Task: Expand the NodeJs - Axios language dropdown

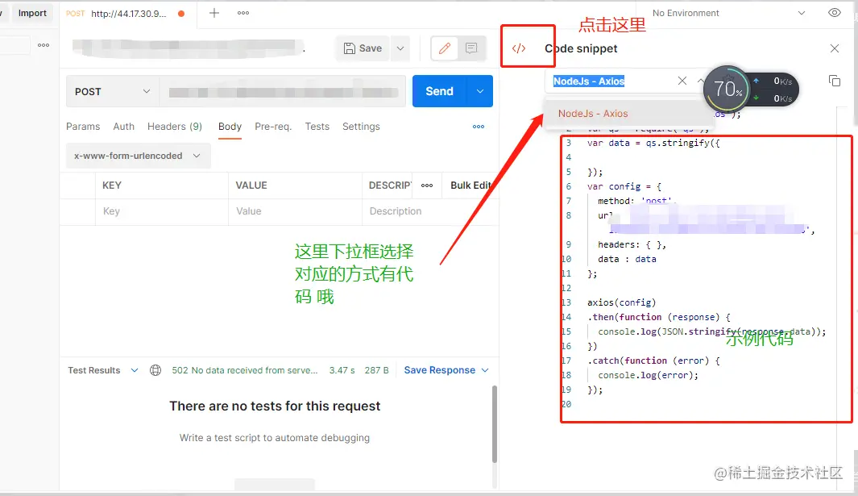Action: 700,81
